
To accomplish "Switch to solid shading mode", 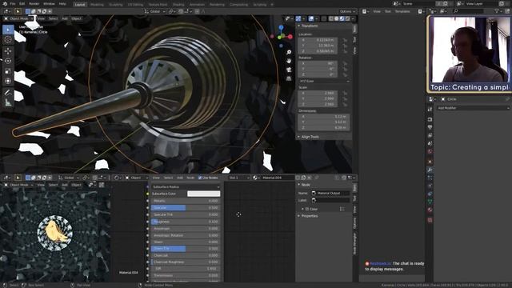I will coord(336,18).
